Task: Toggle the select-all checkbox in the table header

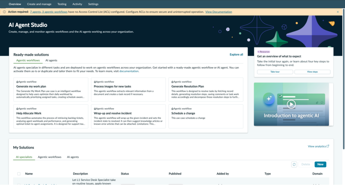Action: [19, 174]
